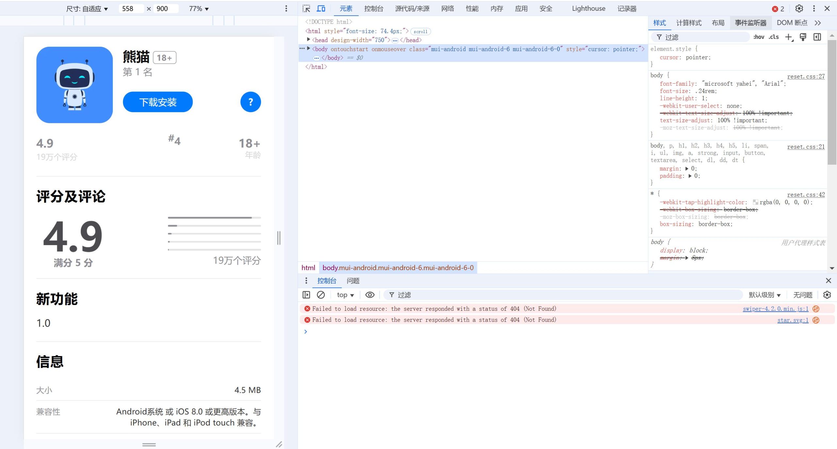Open the 网络 Network tab
Viewport: 837px width, 449px height.
[448, 9]
